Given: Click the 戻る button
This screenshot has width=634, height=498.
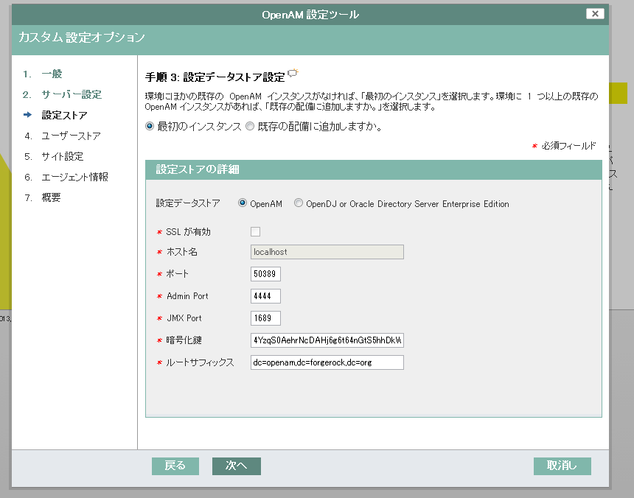Looking at the screenshot, I should click(x=175, y=466).
